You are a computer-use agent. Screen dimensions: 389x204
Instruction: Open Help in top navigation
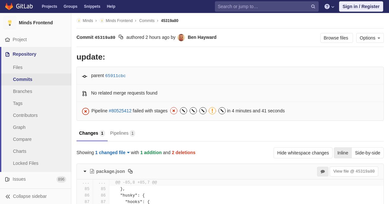(111, 6)
